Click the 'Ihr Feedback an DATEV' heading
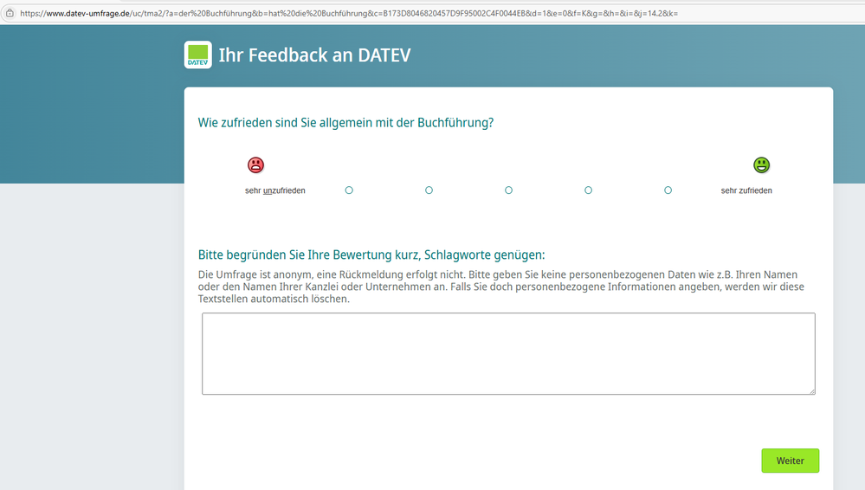This screenshot has height=490, width=865. pos(315,55)
